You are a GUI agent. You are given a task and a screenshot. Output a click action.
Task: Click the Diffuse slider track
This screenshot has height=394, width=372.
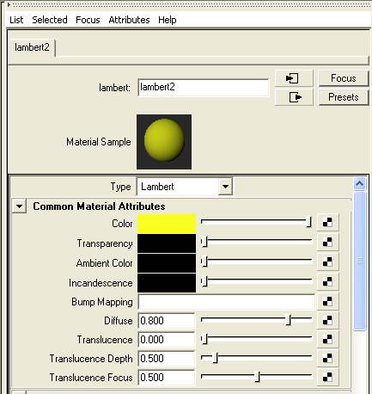[x=256, y=319]
